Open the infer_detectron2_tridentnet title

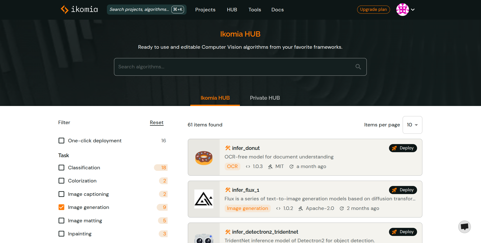point(265,232)
